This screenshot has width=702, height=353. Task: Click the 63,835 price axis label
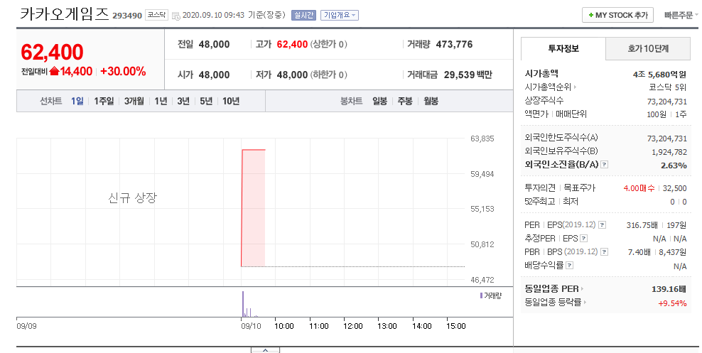coord(482,139)
